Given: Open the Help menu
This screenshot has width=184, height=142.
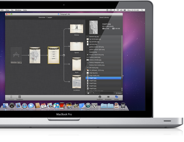Looking at the screenshot, I should (25, 10).
